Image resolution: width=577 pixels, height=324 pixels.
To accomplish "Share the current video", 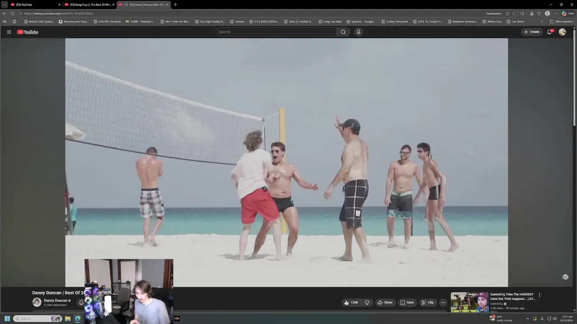I will [385, 302].
